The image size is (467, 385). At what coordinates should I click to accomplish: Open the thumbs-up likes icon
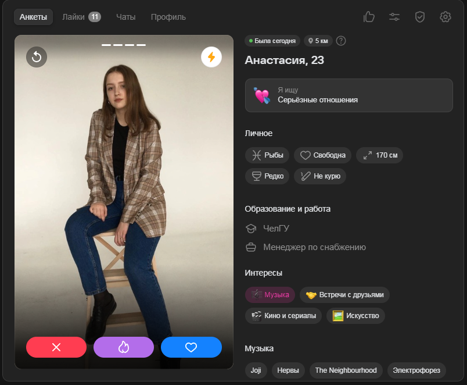[x=369, y=17]
